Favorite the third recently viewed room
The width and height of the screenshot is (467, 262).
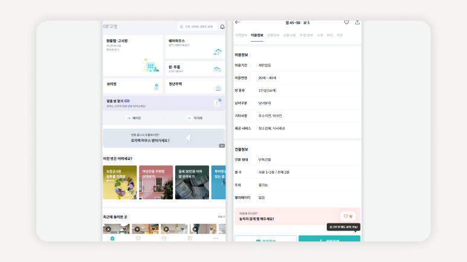182,229
